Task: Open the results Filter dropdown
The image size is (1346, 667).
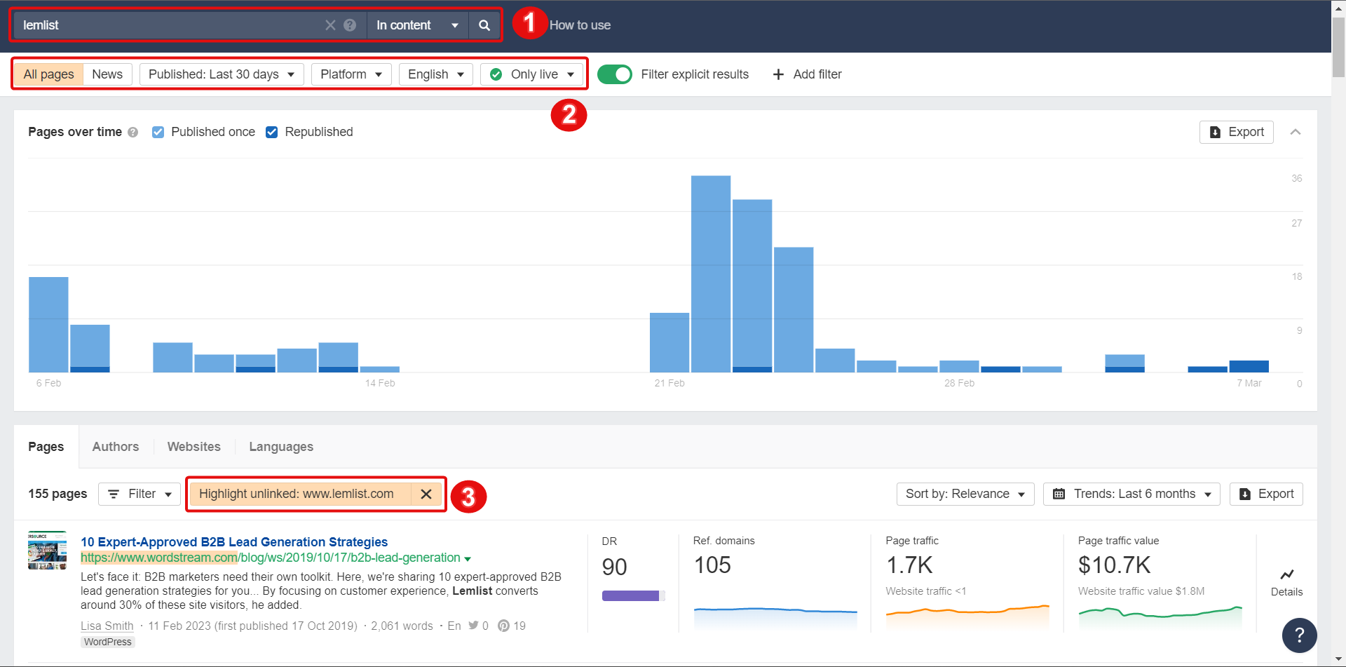Action: pyautogui.click(x=140, y=494)
